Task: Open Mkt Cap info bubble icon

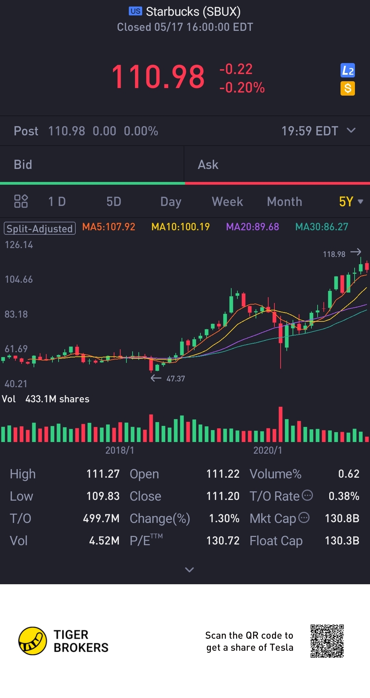Action: coord(304,517)
